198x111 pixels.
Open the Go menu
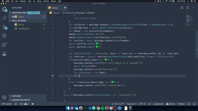(34, 1)
